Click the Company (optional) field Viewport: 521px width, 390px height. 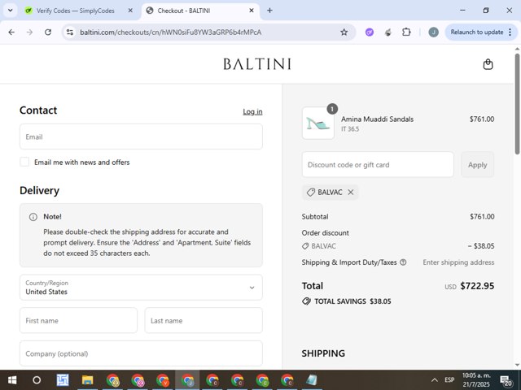[x=141, y=353]
